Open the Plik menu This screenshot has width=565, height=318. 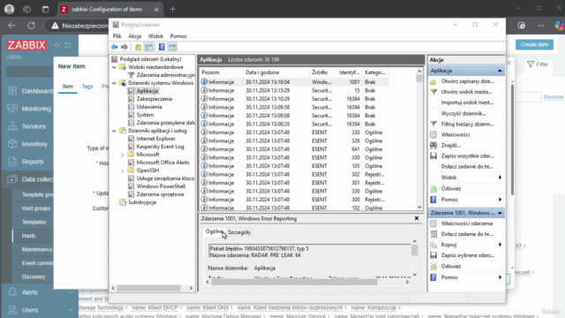pyautogui.click(x=117, y=36)
